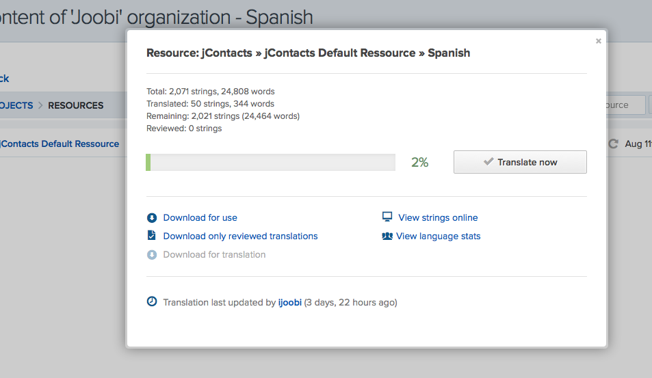Screen dimensions: 652x378
Task: Close the resource dialog with the X
Action: [599, 41]
